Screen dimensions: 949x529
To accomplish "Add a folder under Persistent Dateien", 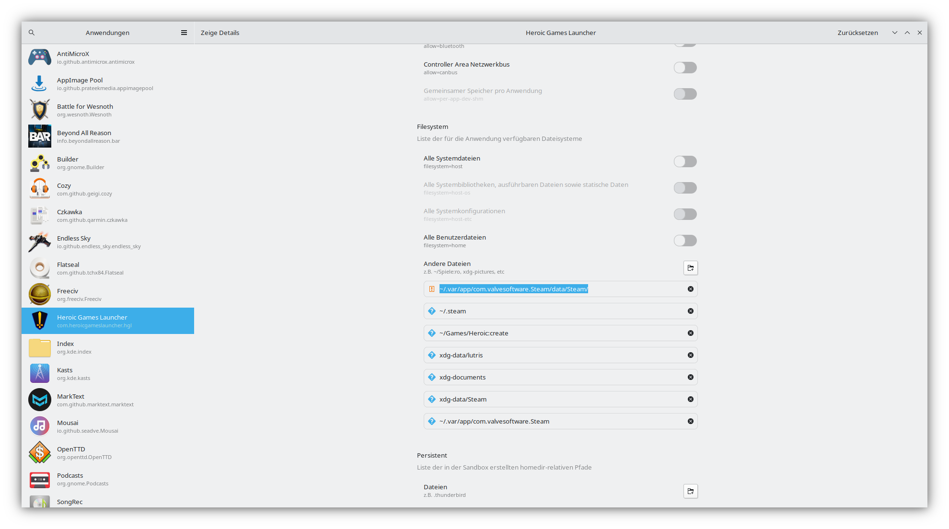I will click(691, 491).
